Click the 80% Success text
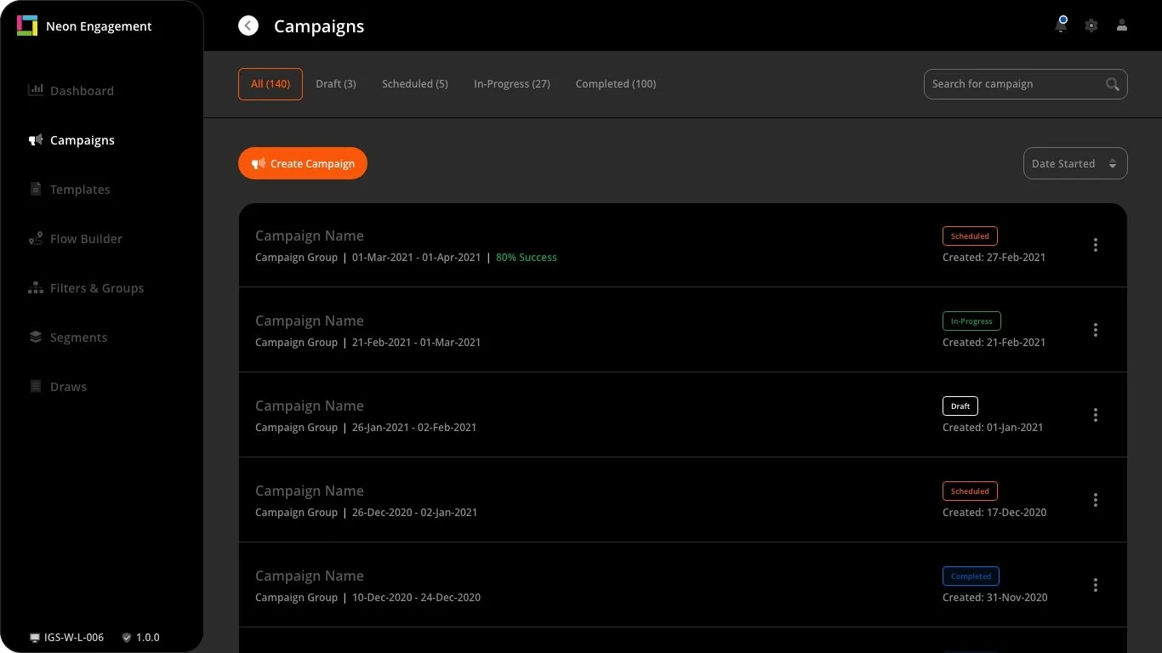 click(x=527, y=258)
